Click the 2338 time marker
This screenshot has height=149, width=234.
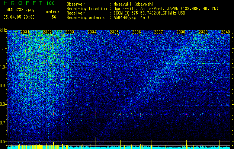181,32
